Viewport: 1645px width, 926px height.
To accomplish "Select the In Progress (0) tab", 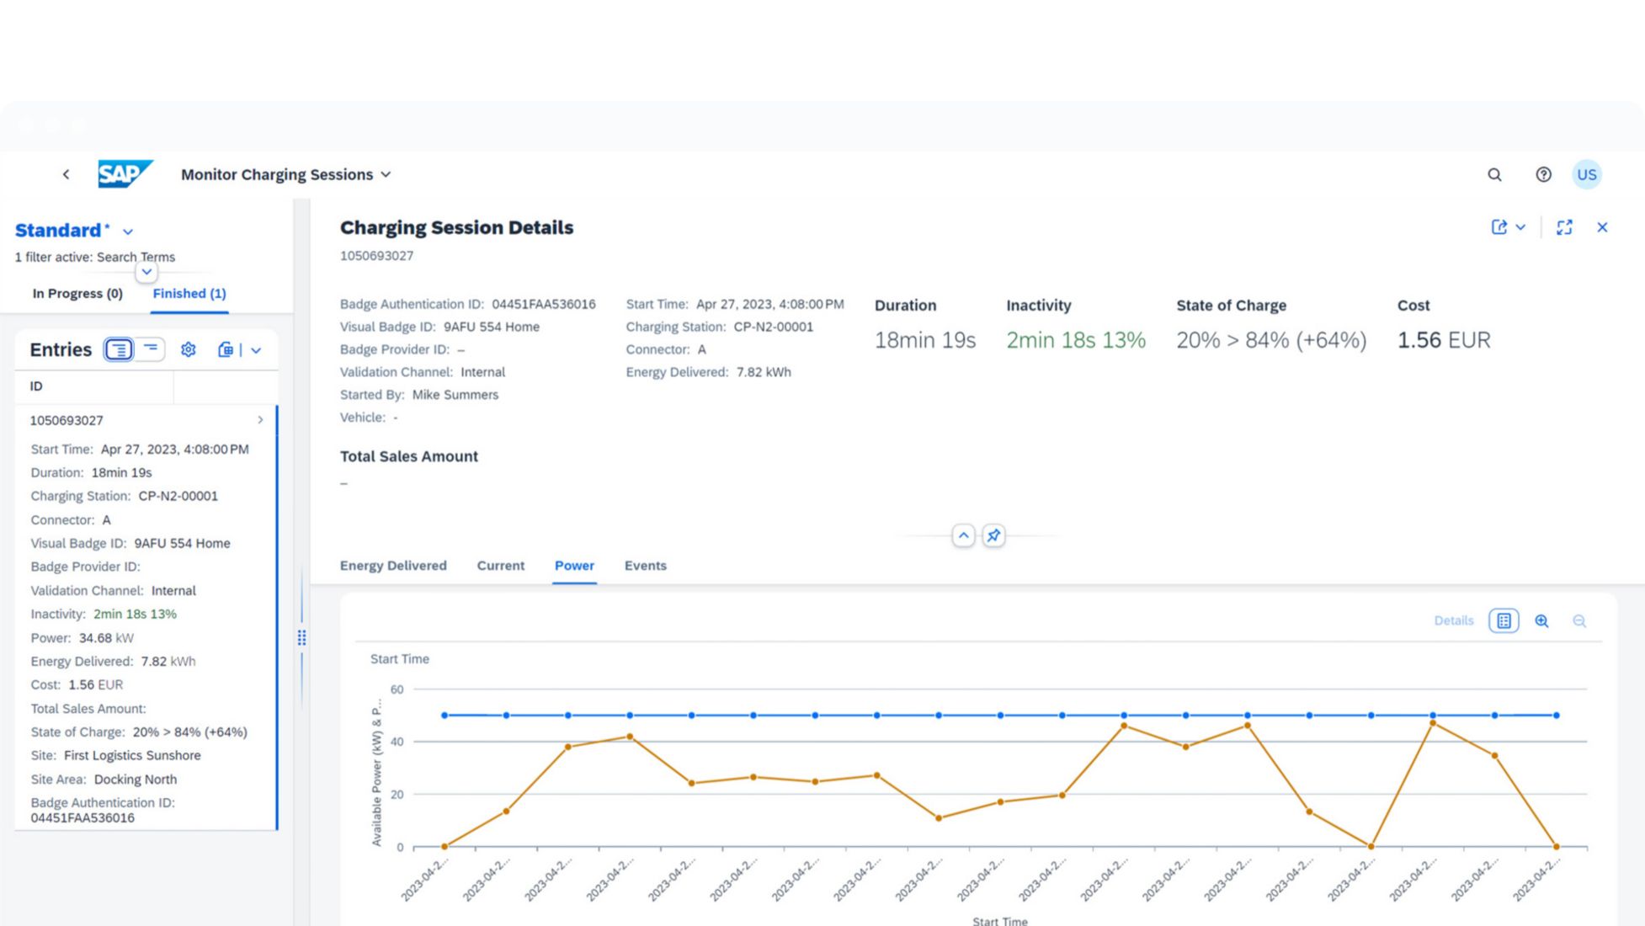I will coord(77,294).
